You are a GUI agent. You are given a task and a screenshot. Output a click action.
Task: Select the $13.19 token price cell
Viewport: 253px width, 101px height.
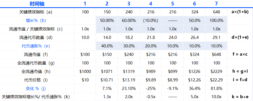click(x=129, y=80)
